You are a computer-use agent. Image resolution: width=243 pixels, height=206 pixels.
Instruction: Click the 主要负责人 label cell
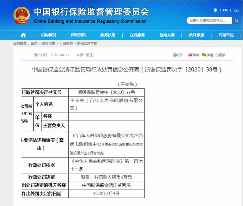(x=55, y=125)
